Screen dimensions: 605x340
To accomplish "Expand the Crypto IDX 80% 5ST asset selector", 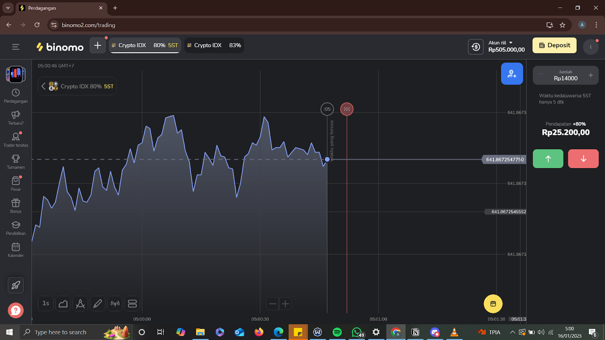I will 78,87.
